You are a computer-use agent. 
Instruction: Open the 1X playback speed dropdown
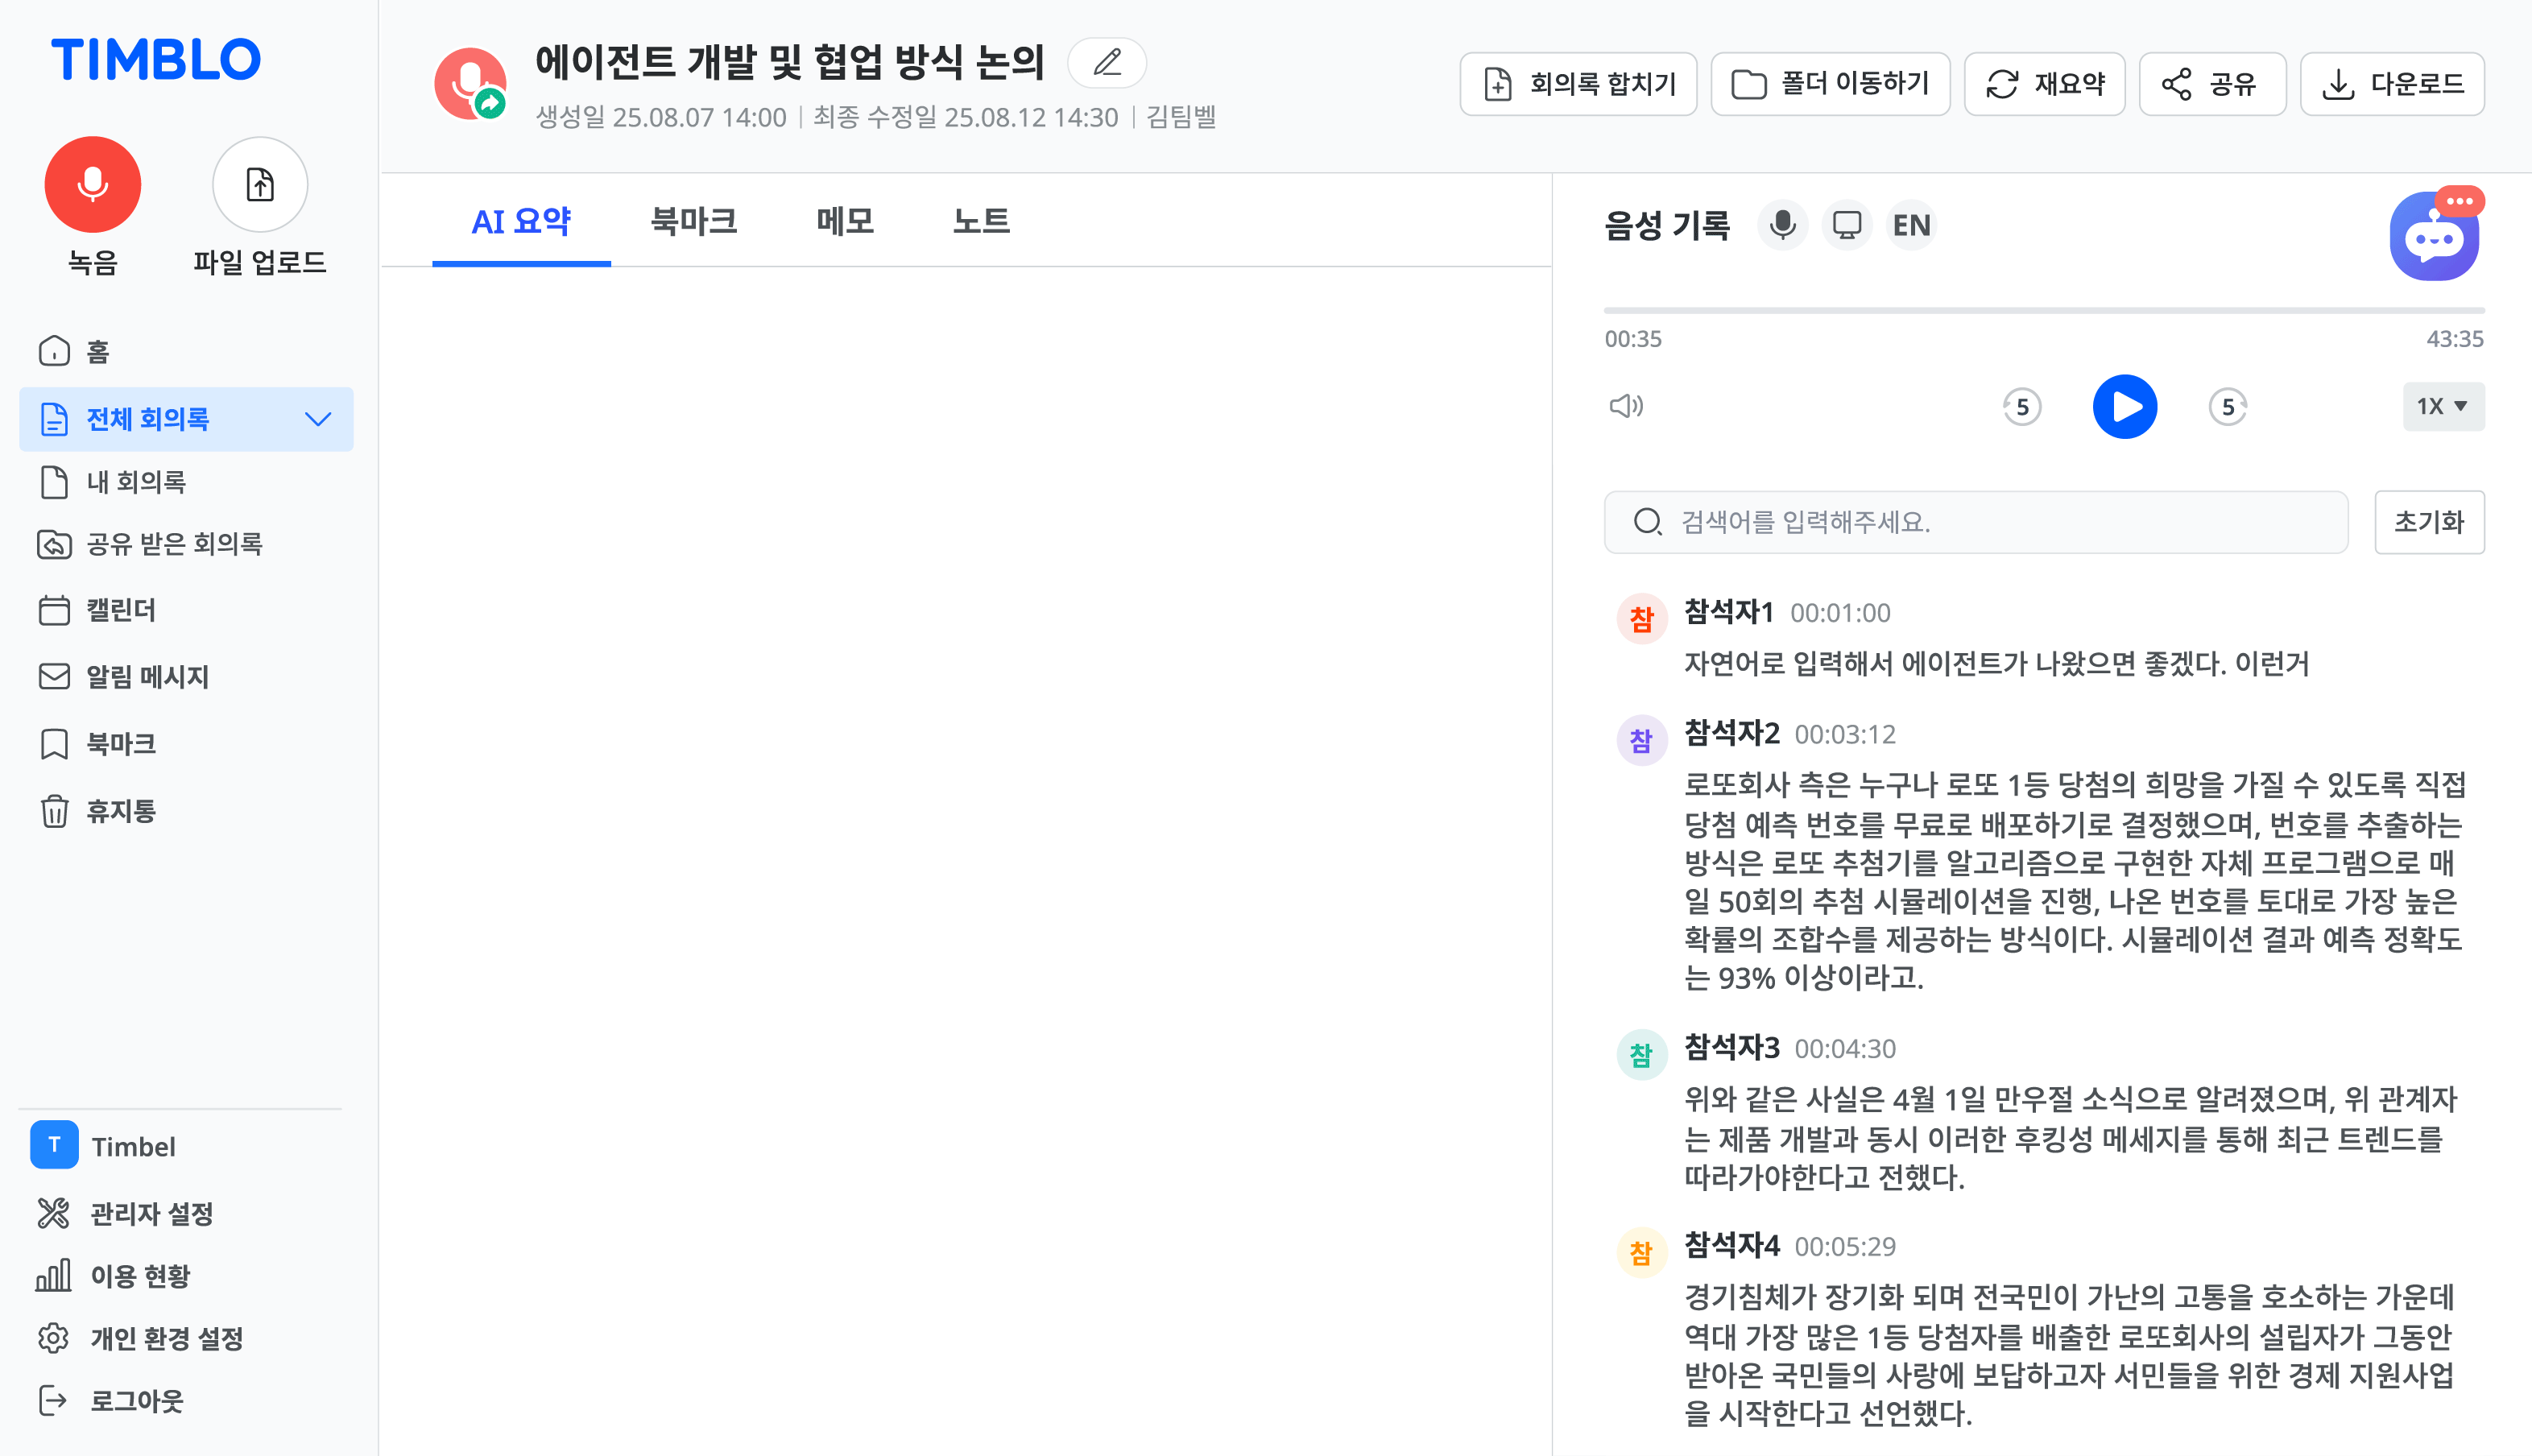coord(2442,406)
